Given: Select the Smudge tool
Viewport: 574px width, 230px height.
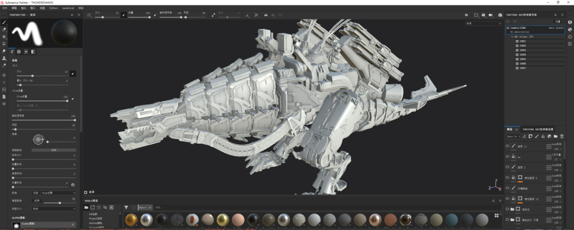Looking at the screenshot, I should tap(4, 51).
